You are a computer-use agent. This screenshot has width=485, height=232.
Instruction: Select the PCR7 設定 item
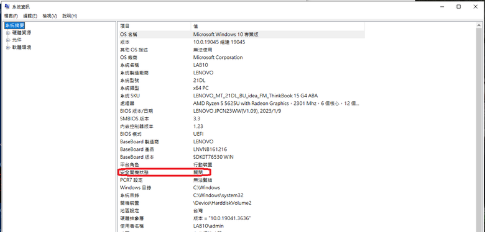131,180
